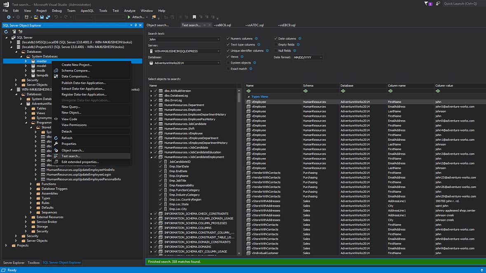Open the Analyze menu

point(129,11)
